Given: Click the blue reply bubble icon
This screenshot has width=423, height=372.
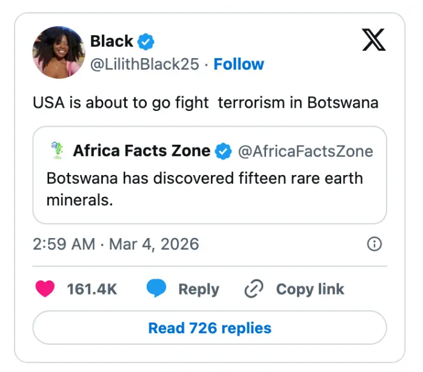Looking at the screenshot, I should pyautogui.click(x=156, y=289).
